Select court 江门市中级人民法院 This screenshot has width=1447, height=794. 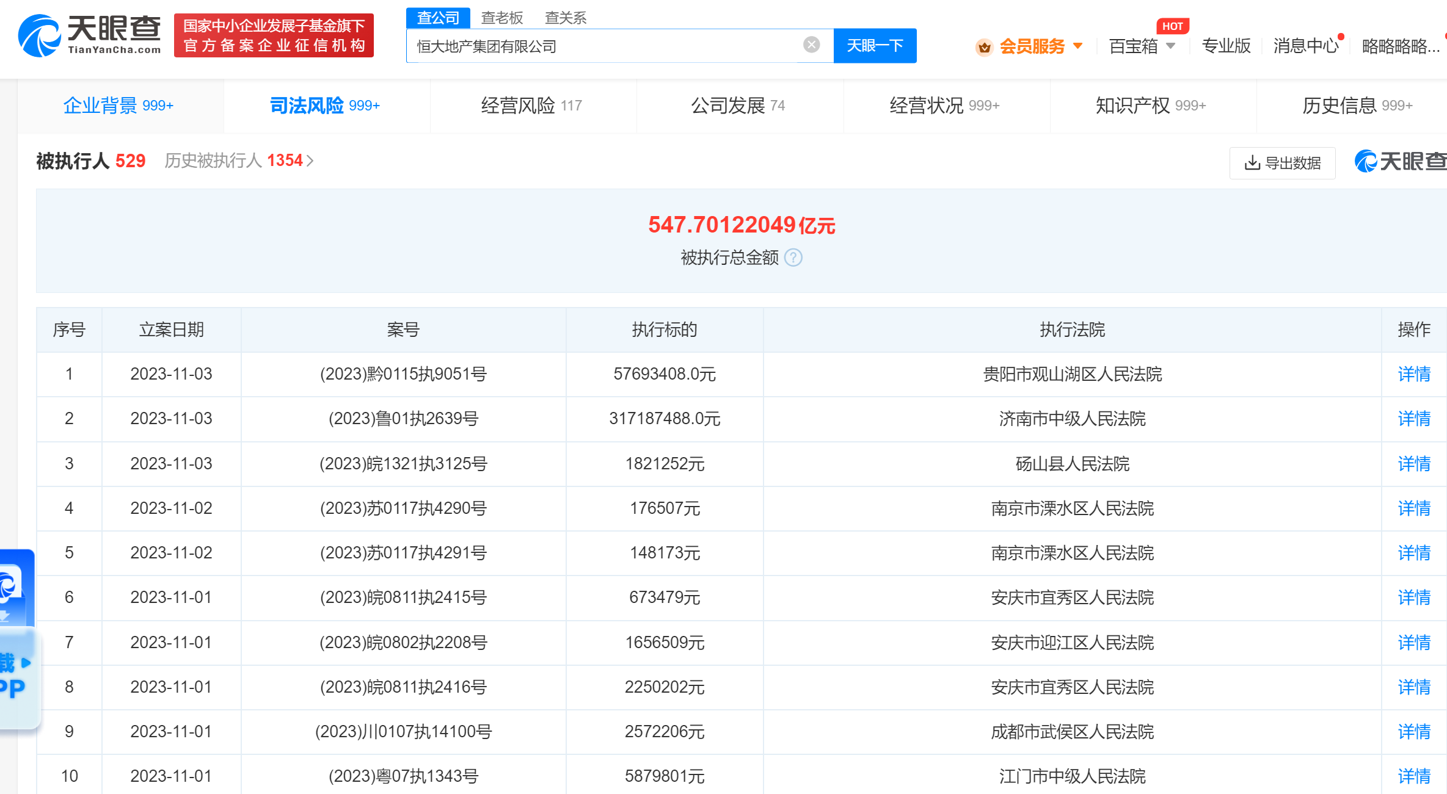coord(1073,776)
